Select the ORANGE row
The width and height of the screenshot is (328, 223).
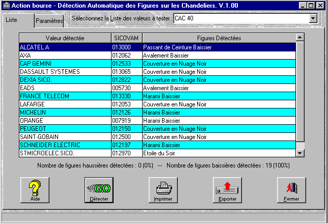click(157, 121)
